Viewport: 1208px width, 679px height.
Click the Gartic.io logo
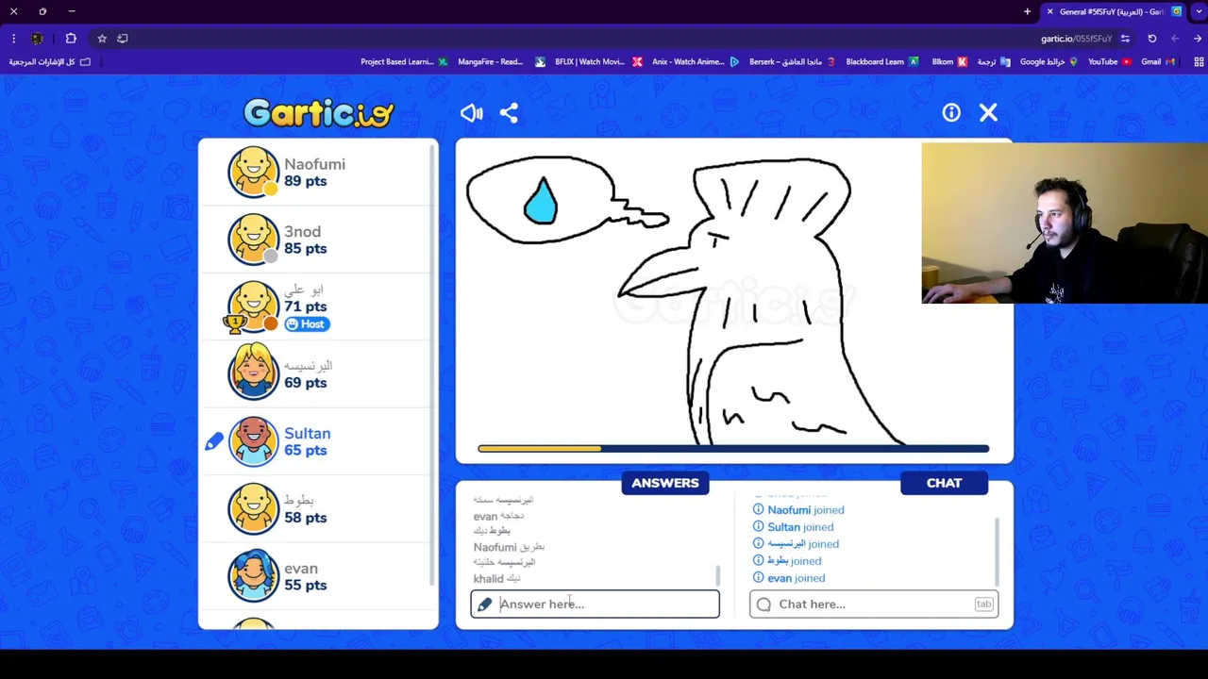tap(318, 113)
